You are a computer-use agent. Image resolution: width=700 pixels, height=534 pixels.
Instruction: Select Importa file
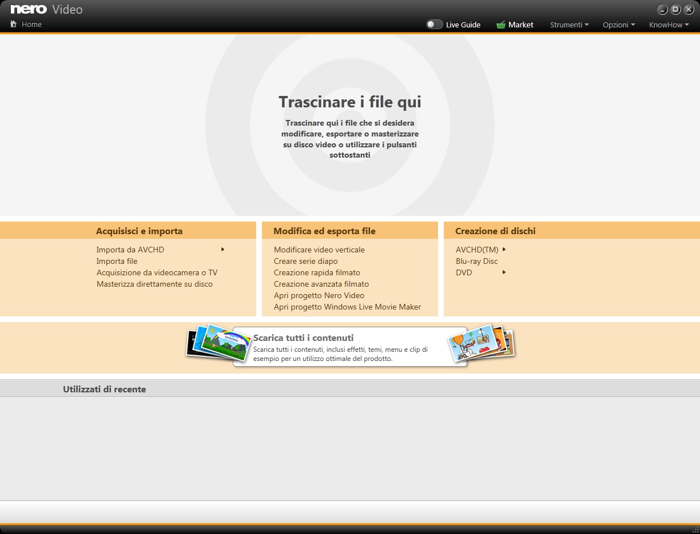[x=117, y=261]
